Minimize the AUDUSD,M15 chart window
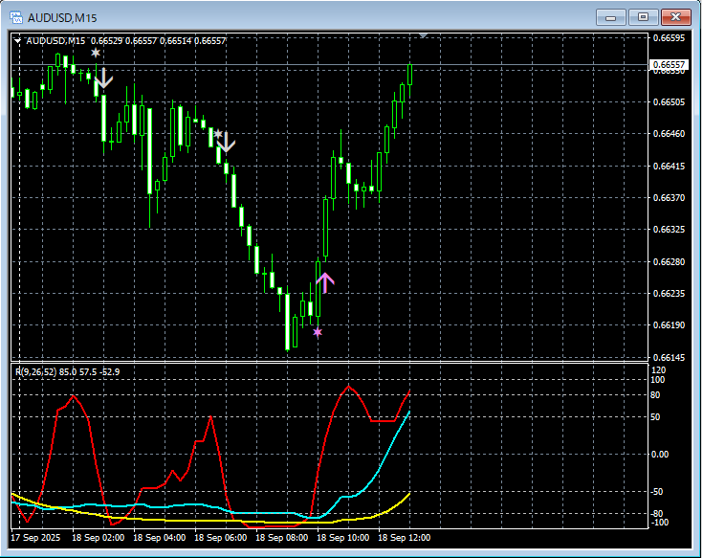This screenshot has height=558, width=703. pyautogui.click(x=612, y=17)
